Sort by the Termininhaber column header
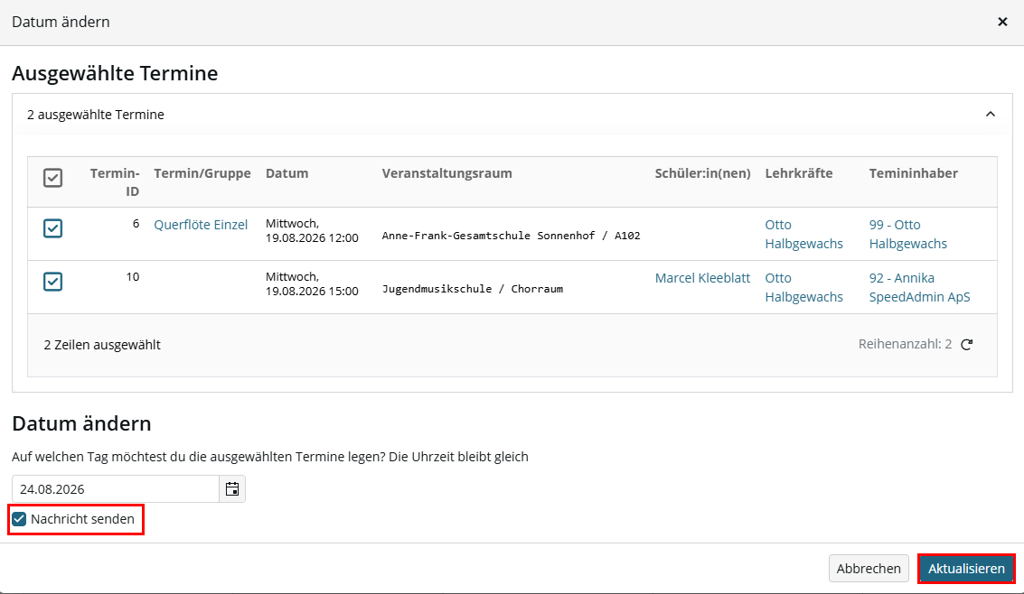Image resolution: width=1024 pixels, height=594 pixels. coord(913,173)
